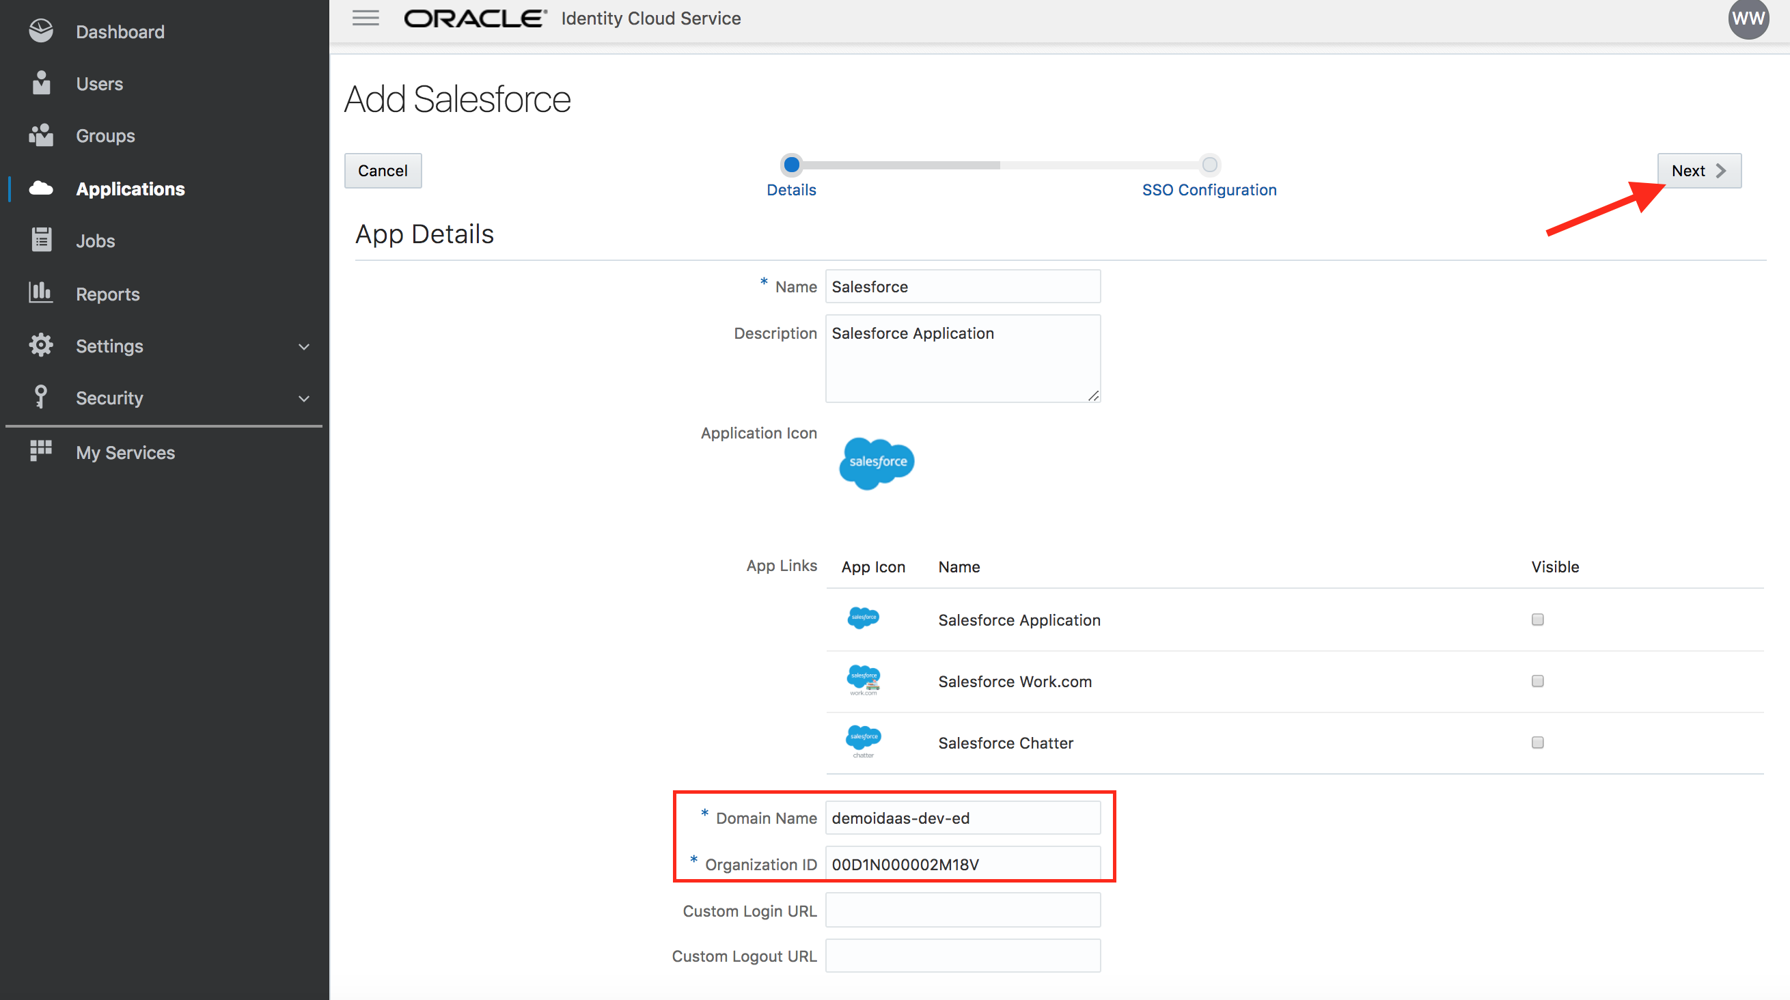Open Settings in the sidebar
Viewport: 1790px width, 1000px height.
click(x=109, y=346)
